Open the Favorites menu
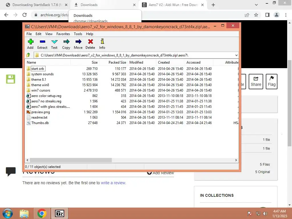Screen dimensions: 292x219 [63, 34]
